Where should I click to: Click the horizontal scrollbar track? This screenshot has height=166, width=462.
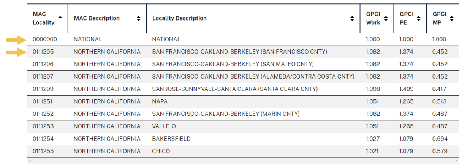243,161
